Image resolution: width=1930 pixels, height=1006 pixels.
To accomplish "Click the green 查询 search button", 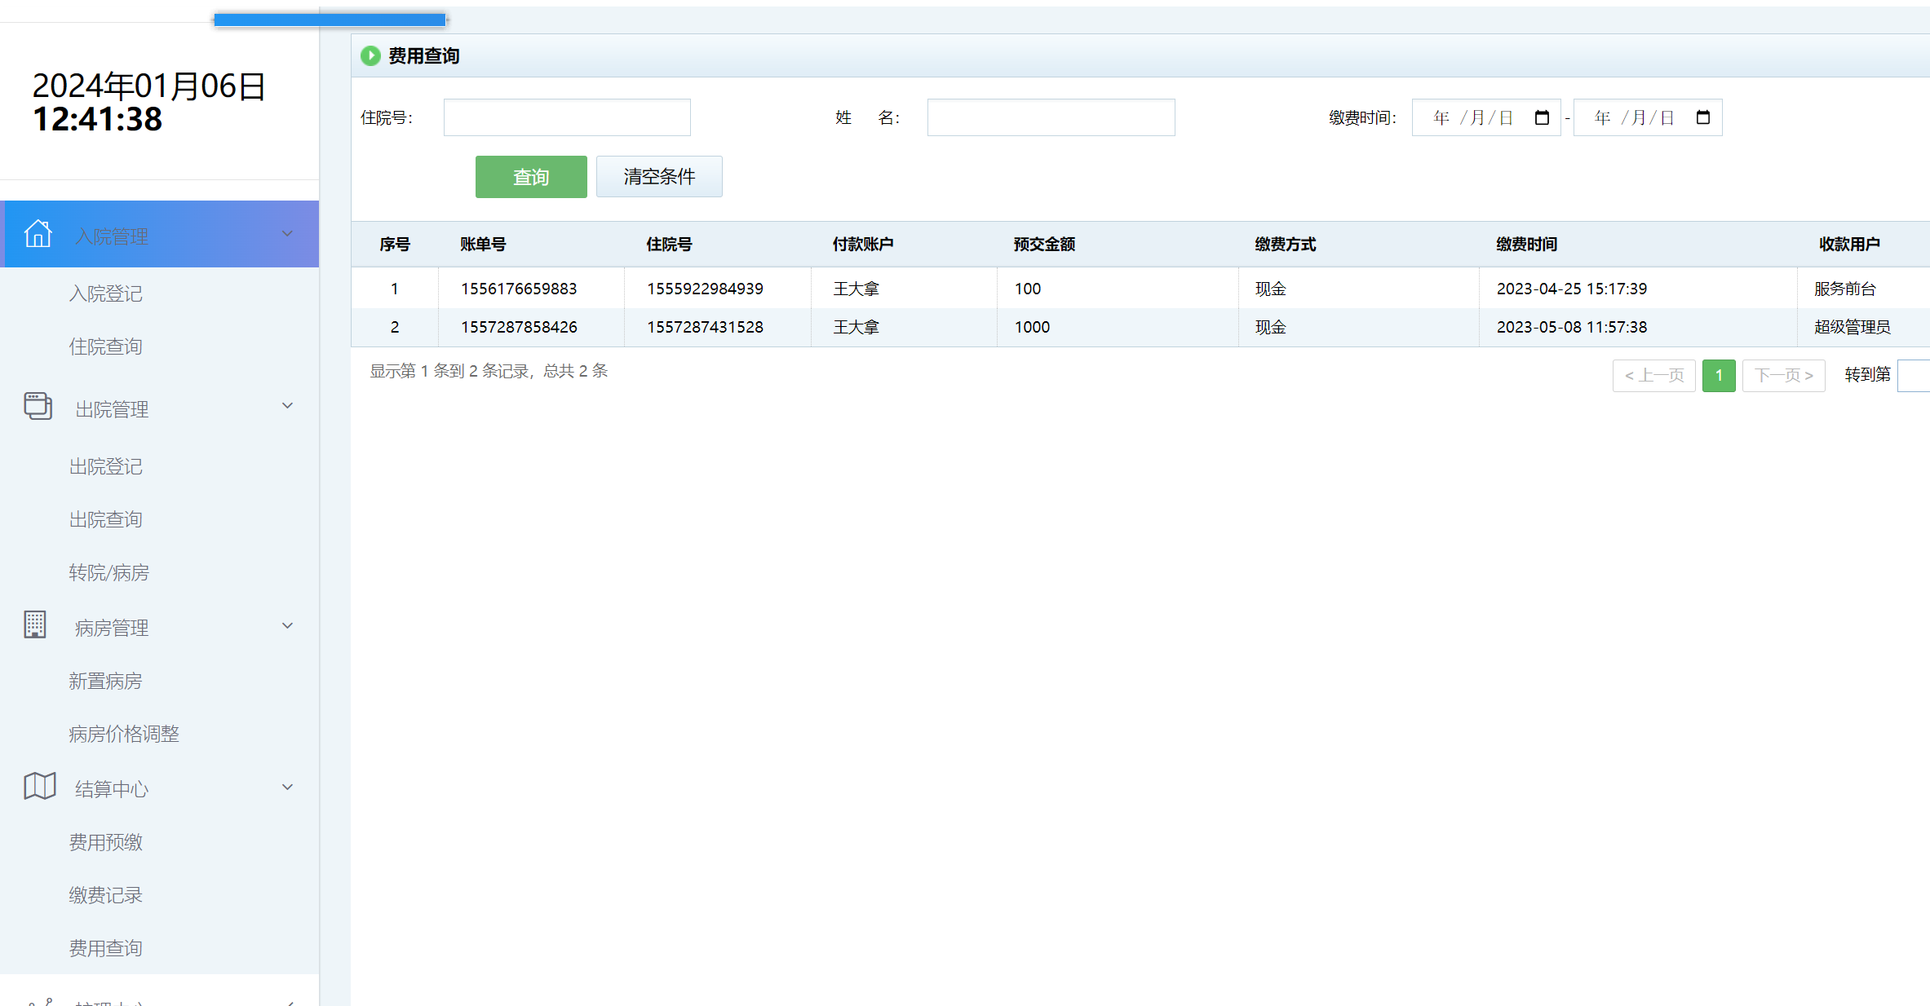I will (530, 176).
